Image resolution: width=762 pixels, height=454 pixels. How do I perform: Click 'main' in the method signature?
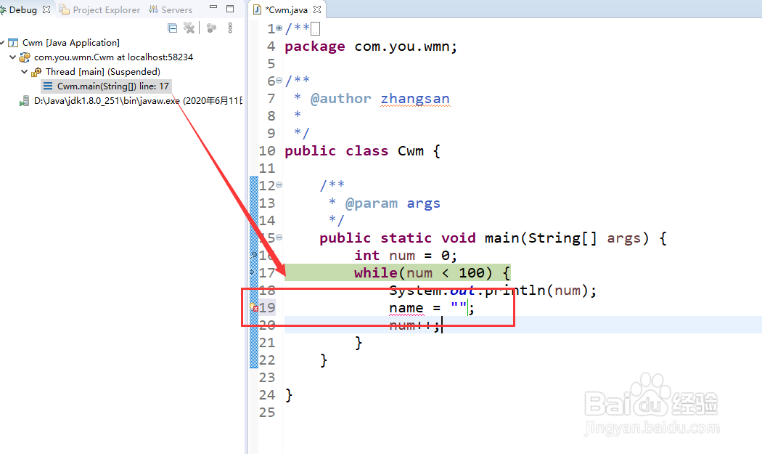click(502, 238)
